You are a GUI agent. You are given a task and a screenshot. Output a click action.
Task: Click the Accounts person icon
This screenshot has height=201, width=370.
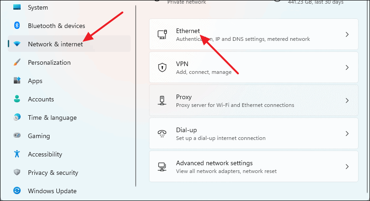tap(17, 99)
